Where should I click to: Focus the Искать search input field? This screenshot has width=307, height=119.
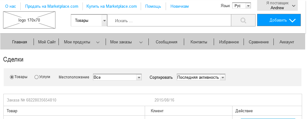[169, 20]
